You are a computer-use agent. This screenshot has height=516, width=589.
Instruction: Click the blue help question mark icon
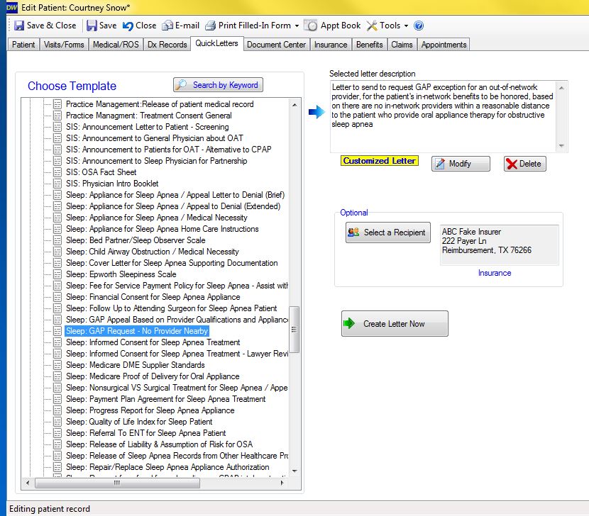419,26
